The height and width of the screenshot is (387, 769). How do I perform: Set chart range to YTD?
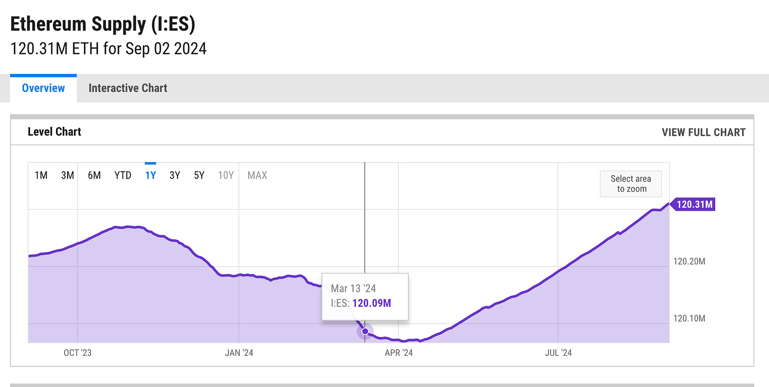[x=123, y=175]
